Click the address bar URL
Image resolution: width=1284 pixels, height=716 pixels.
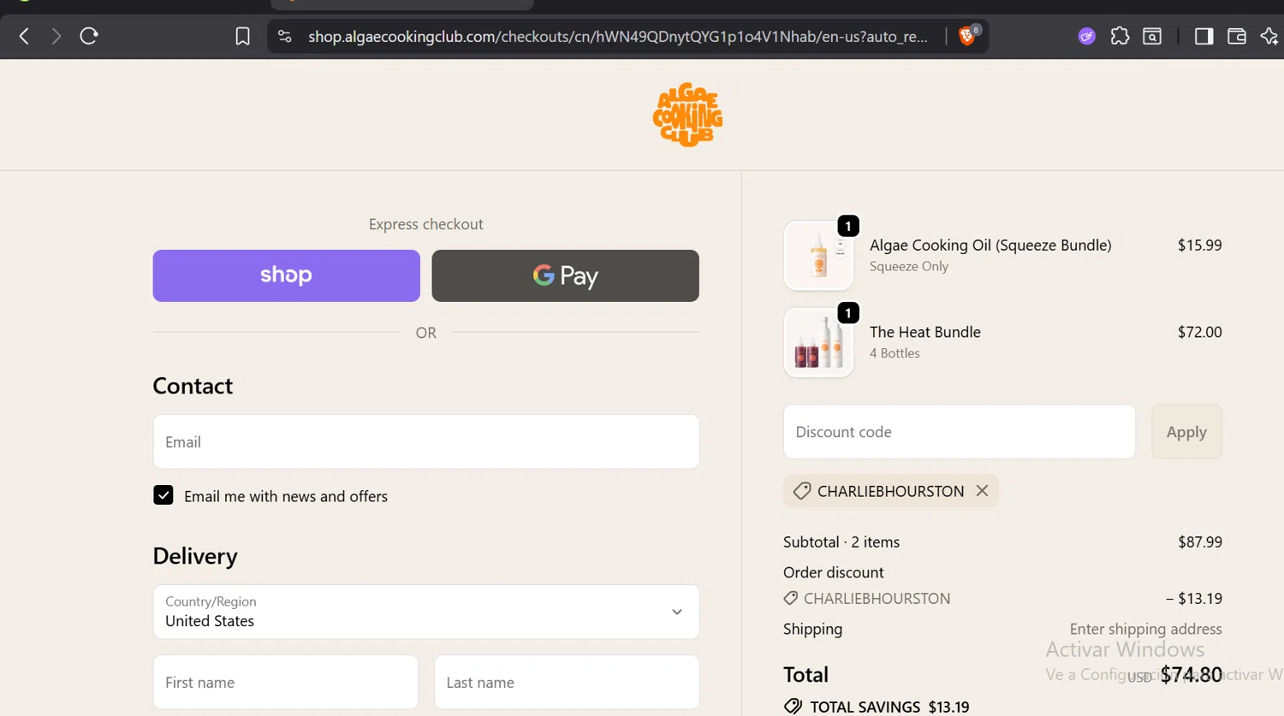617,36
